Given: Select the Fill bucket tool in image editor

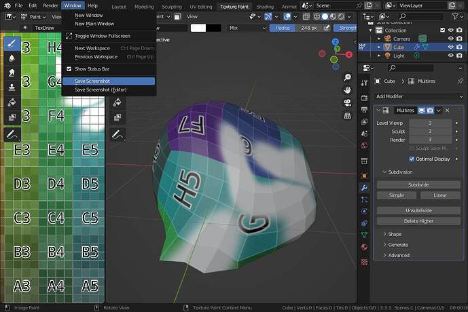Looking at the screenshot, I should point(12,102).
